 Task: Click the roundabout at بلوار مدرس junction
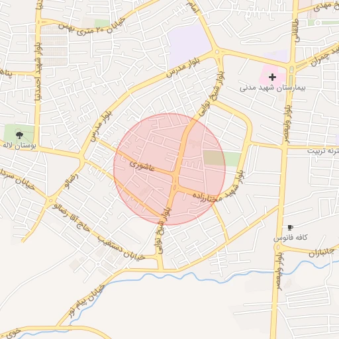(217, 52)
